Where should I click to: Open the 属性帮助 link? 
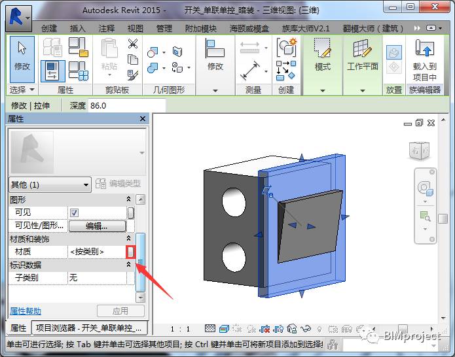coord(26,311)
